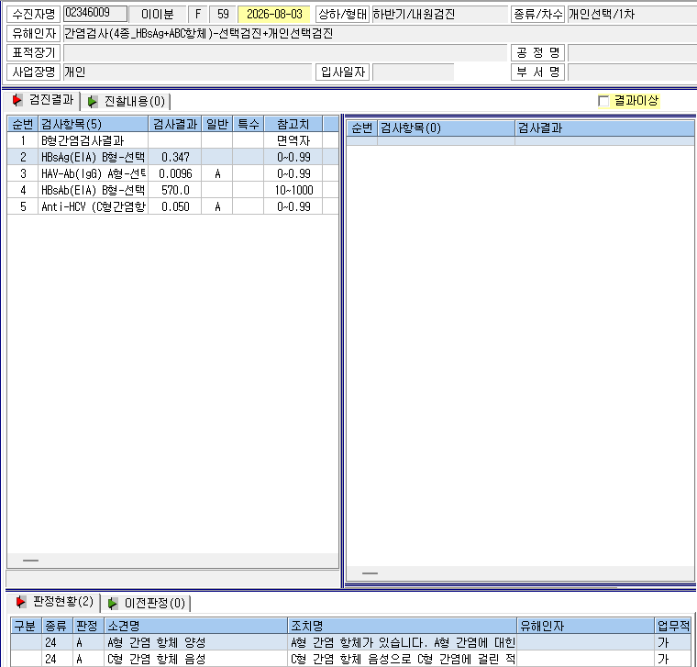
Task: Select the C형 간염 항체 음성 judgment row
Action: point(351,659)
